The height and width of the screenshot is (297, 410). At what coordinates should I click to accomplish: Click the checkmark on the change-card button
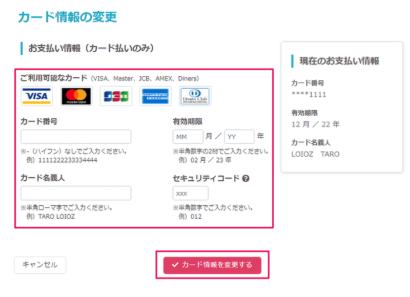pos(175,265)
